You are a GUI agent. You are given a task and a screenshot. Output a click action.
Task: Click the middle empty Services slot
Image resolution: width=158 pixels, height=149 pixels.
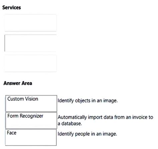(31, 43)
